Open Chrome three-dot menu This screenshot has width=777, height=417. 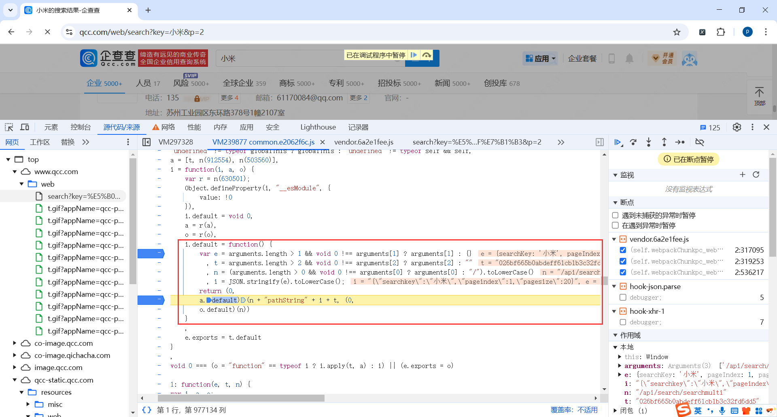click(x=766, y=32)
